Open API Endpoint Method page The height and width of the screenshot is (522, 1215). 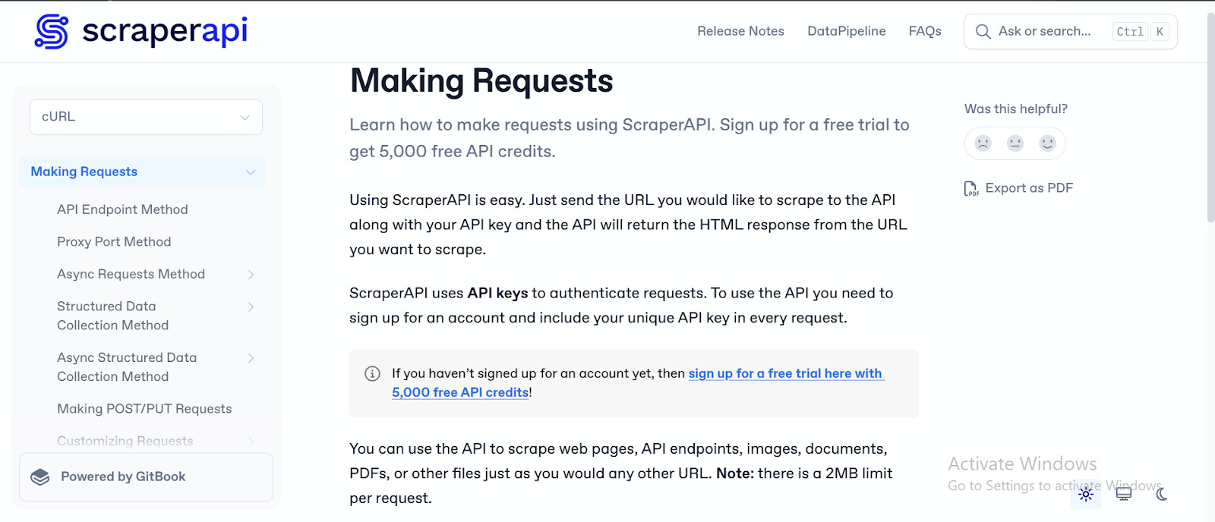(122, 209)
